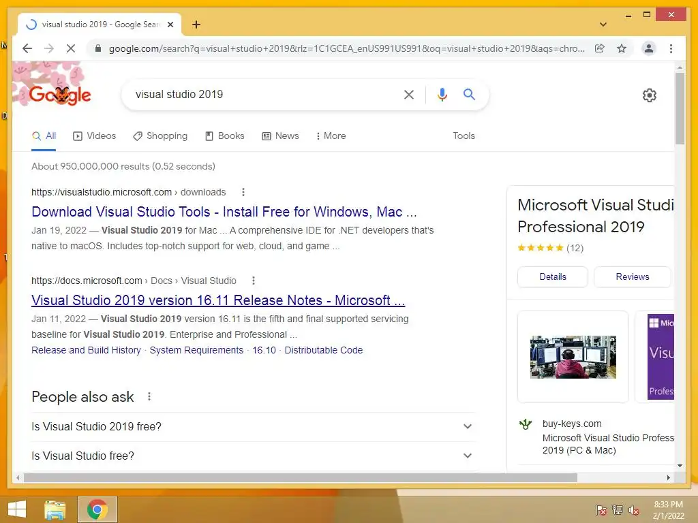698x523 pixels.
Task: Open a new tab with plus button
Action: pyautogui.click(x=196, y=25)
